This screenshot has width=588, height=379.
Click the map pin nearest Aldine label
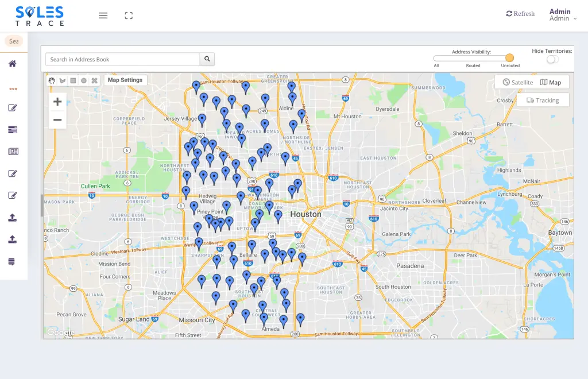292,99
